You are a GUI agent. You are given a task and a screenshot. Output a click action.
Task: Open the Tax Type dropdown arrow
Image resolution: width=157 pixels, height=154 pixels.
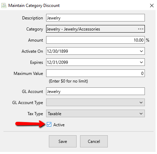[x=141, y=114]
